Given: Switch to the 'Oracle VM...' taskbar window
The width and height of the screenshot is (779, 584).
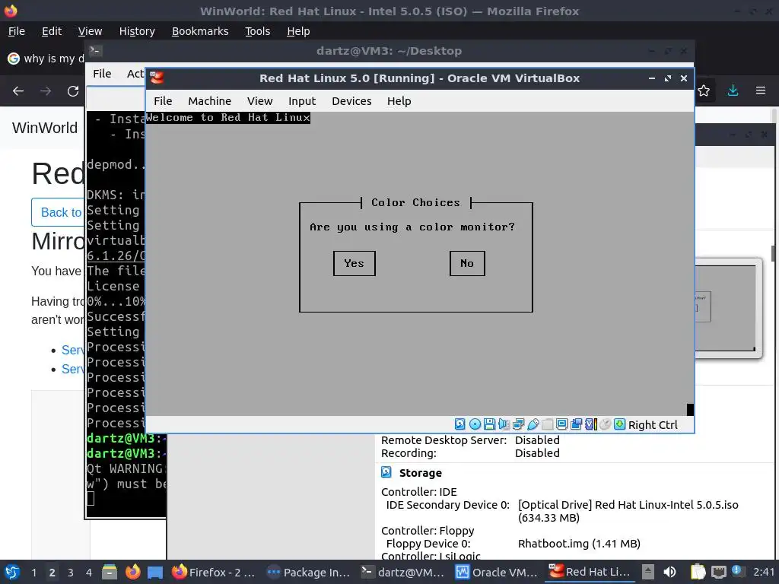Looking at the screenshot, I should coord(497,572).
